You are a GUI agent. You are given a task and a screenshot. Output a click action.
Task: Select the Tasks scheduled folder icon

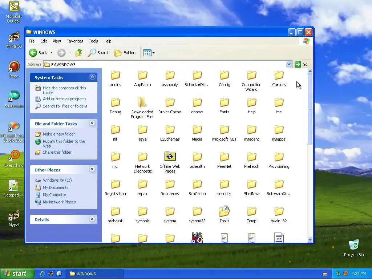[x=225, y=211]
